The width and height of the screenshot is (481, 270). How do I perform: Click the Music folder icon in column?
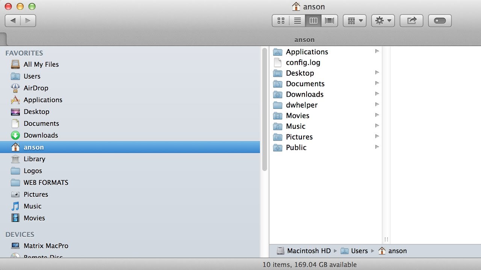pyautogui.click(x=278, y=126)
